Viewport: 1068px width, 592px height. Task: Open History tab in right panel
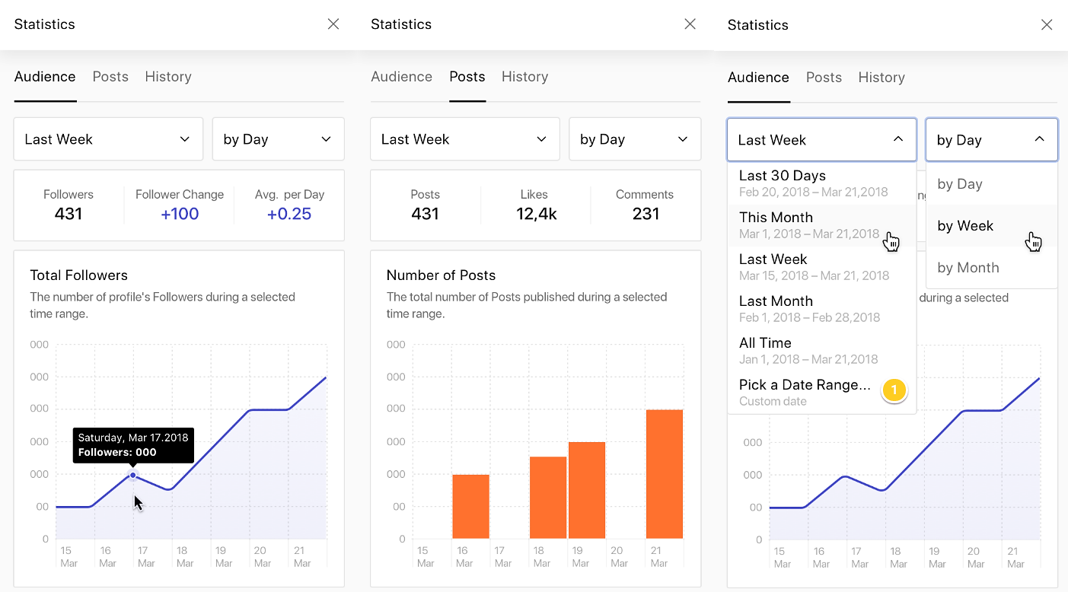(x=881, y=78)
